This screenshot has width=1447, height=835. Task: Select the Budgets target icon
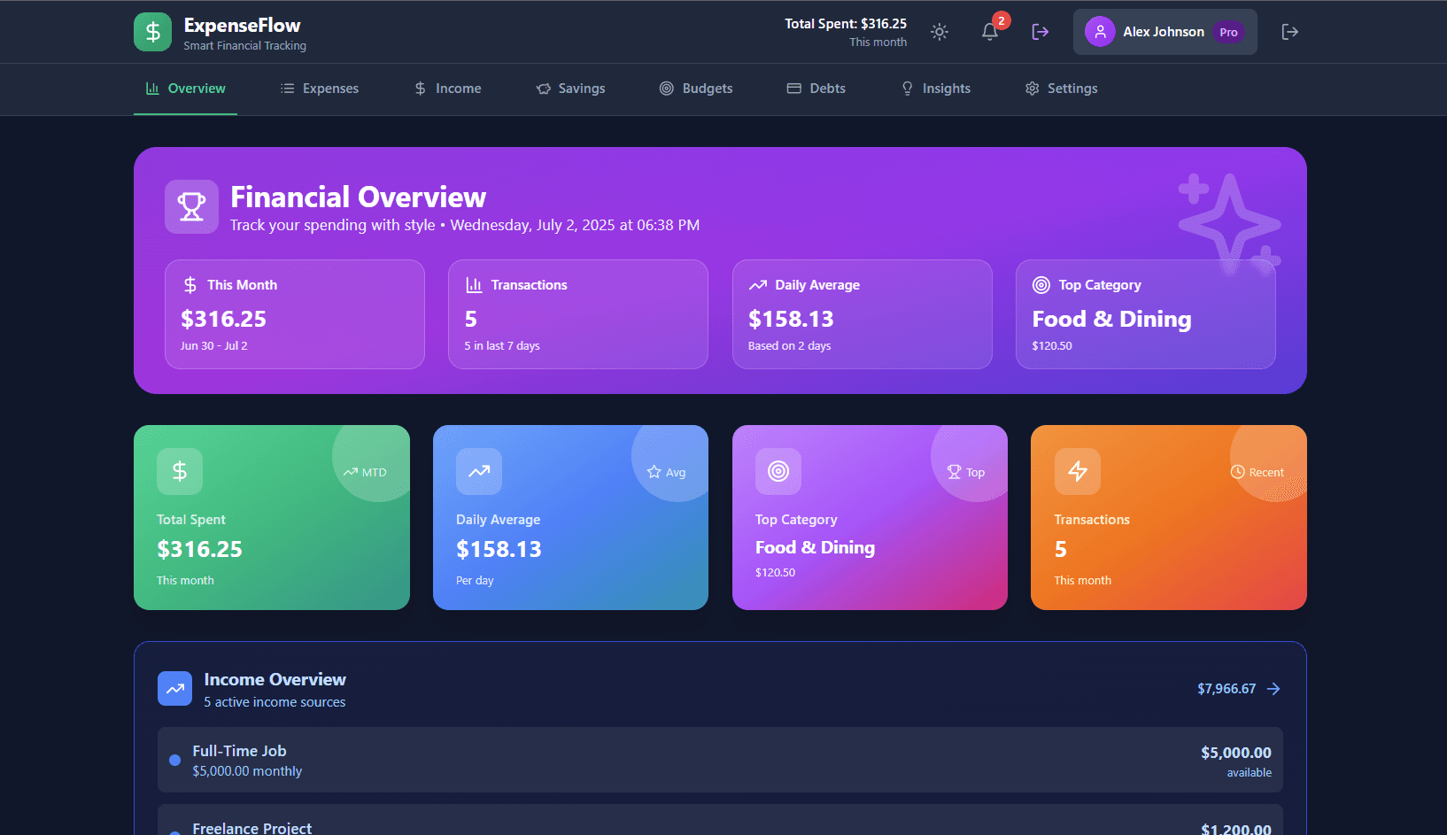click(666, 89)
